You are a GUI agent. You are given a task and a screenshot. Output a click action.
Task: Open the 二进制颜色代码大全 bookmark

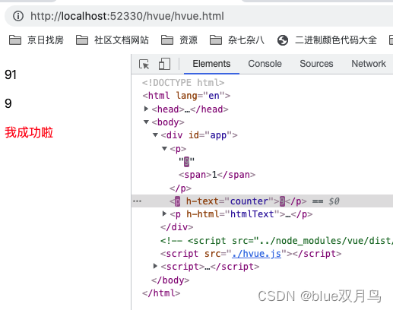[x=327, y=40]
